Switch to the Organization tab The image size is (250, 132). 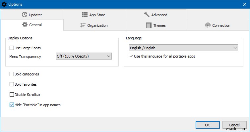point(94,25)
